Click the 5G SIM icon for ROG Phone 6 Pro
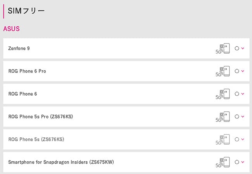The height and width of the screenshot is (174, 252). click(223, 71)
